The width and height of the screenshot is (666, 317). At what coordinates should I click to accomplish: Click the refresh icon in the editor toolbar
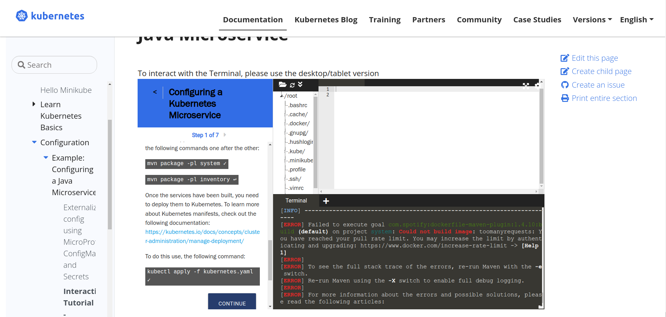(x=292, y=84)
